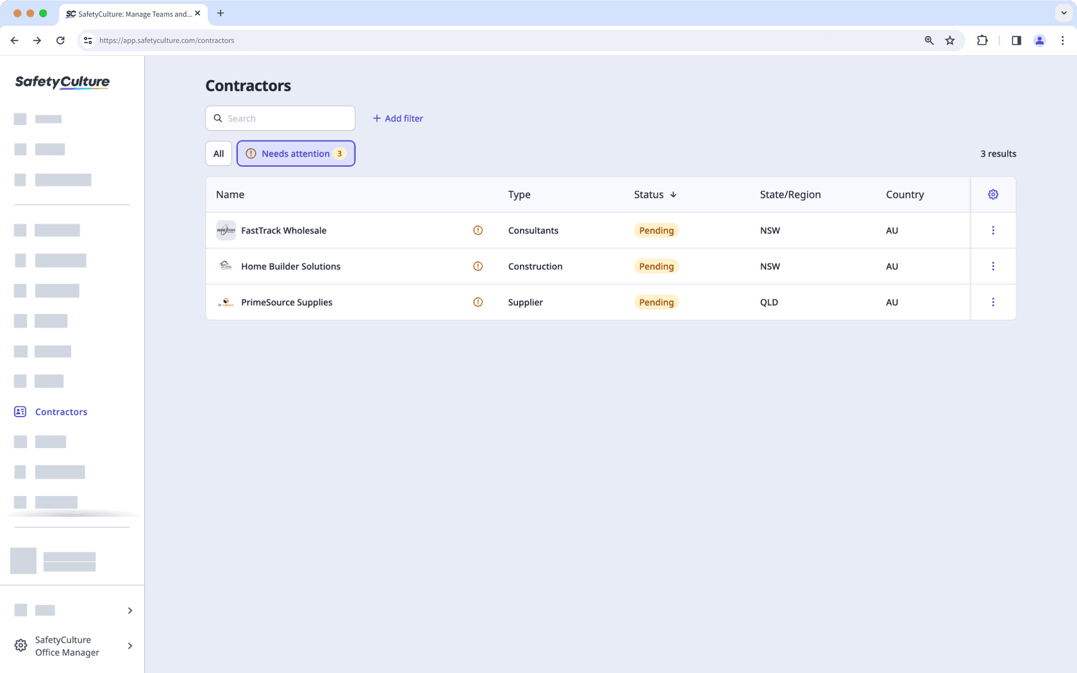Open Home Builder Solutions contractor record

(x=290, y=266)
